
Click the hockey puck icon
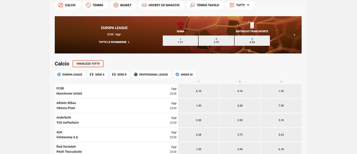pos(144,5)
